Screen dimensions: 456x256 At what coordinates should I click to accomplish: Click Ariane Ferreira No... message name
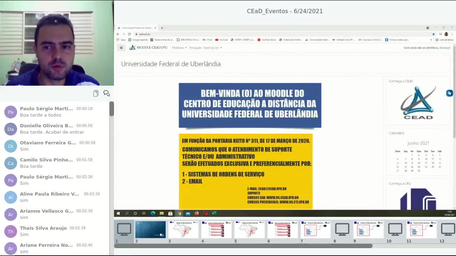tap(46, 245)
